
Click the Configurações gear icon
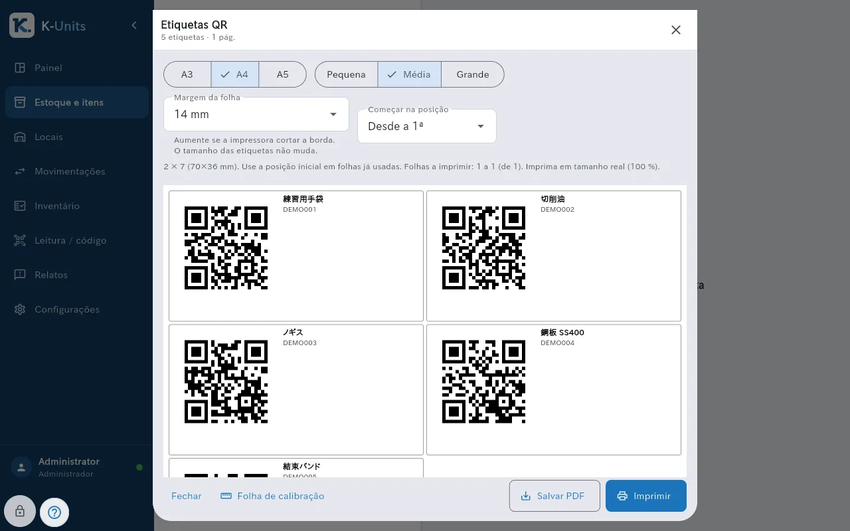[20, 309]
